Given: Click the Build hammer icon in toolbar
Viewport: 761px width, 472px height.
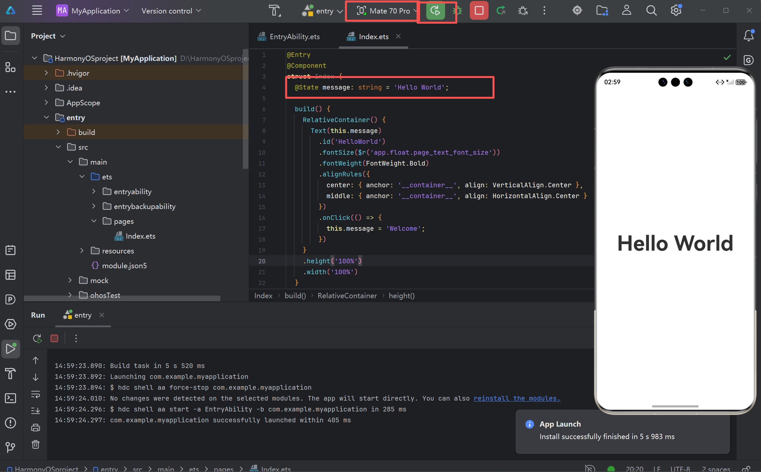Looking at the screenshot, I should (274, 11).
